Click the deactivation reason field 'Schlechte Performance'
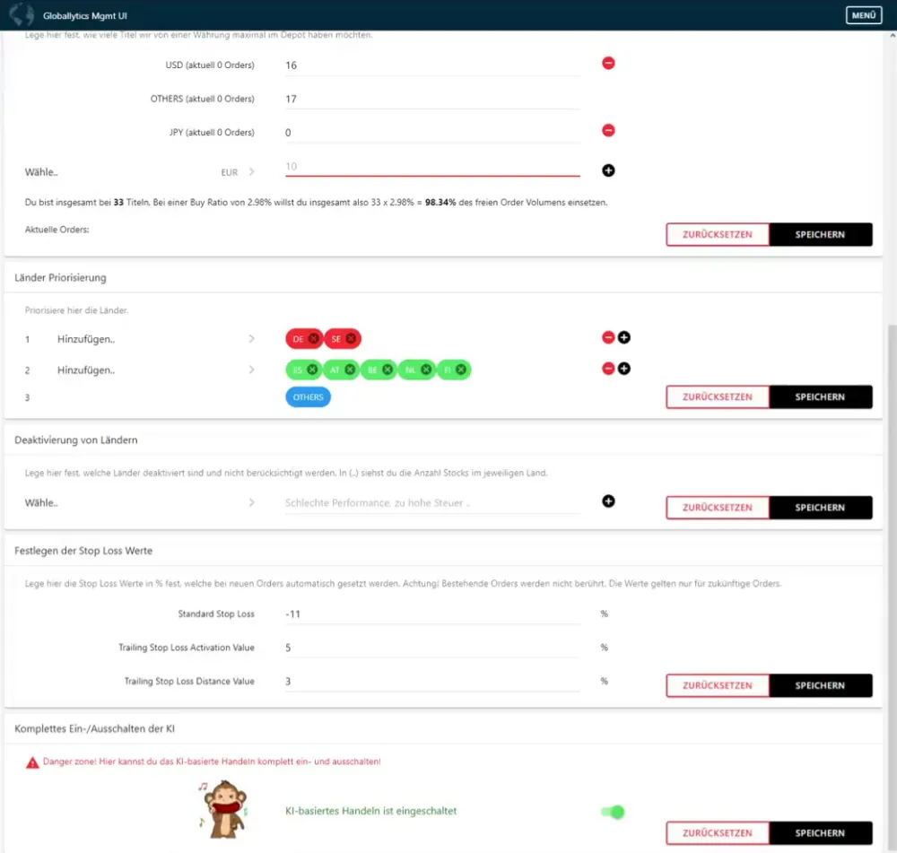897x853 pixels. pos(432,503)
